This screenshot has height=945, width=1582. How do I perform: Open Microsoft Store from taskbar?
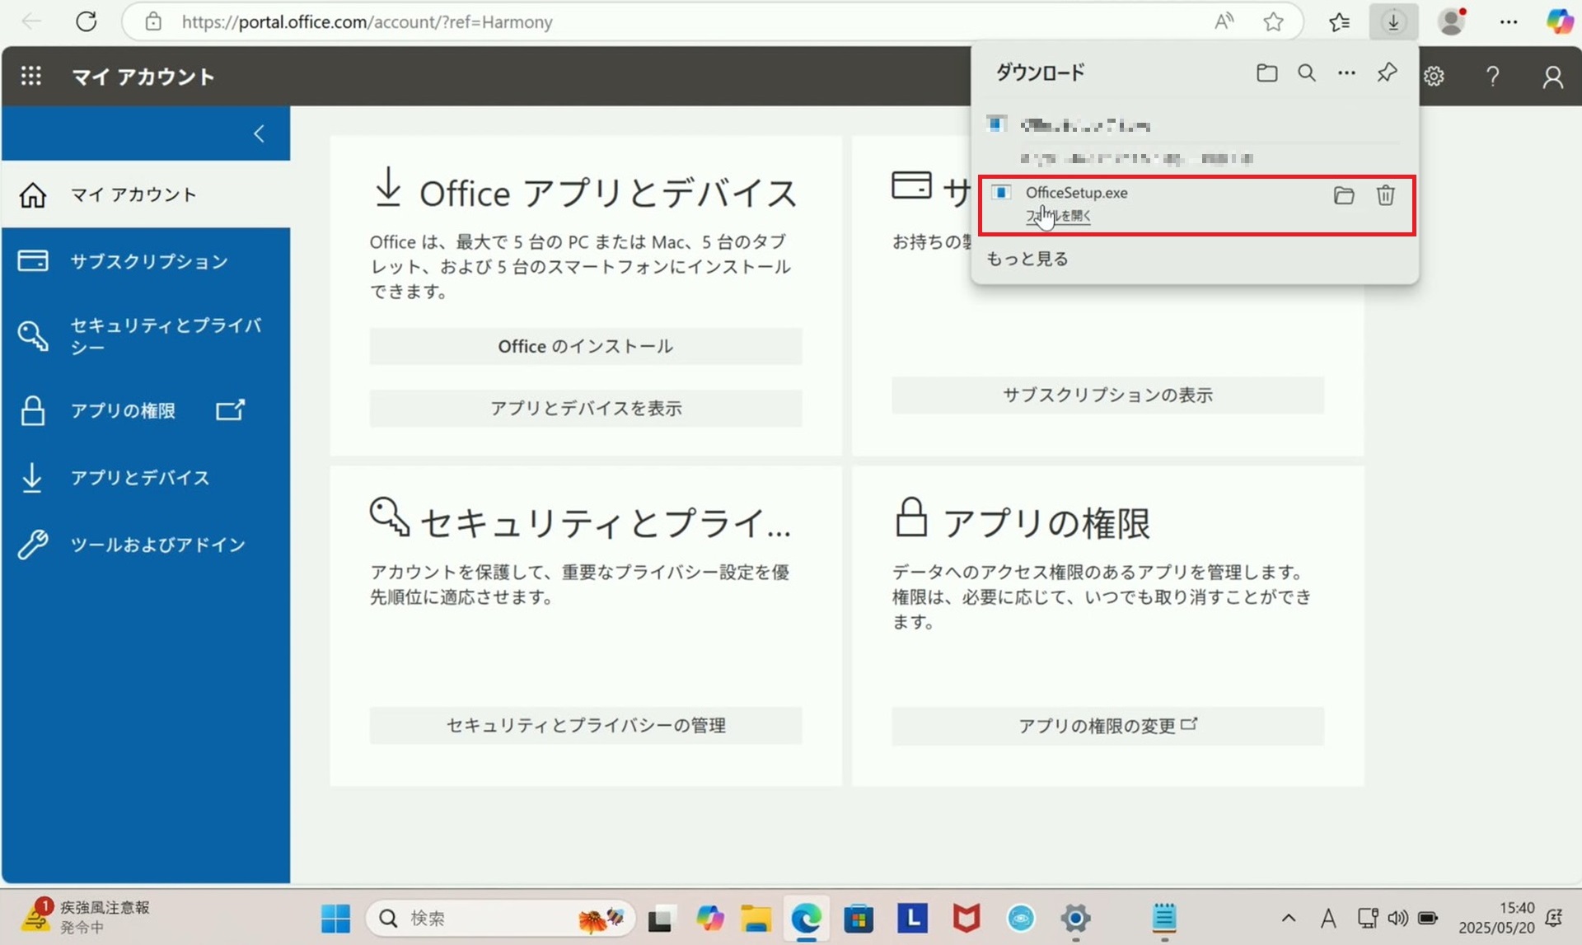pos(859,918)
